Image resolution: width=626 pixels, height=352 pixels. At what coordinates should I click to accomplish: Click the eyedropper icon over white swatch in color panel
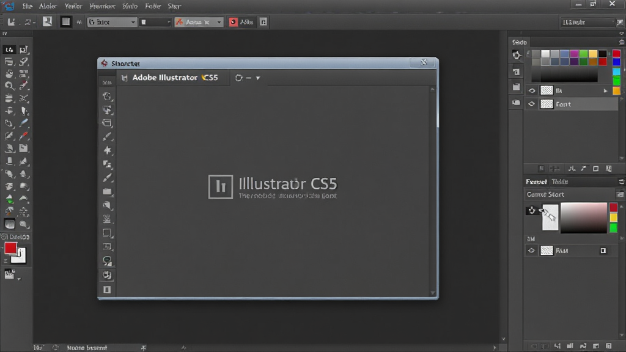(x=548, y=213)
